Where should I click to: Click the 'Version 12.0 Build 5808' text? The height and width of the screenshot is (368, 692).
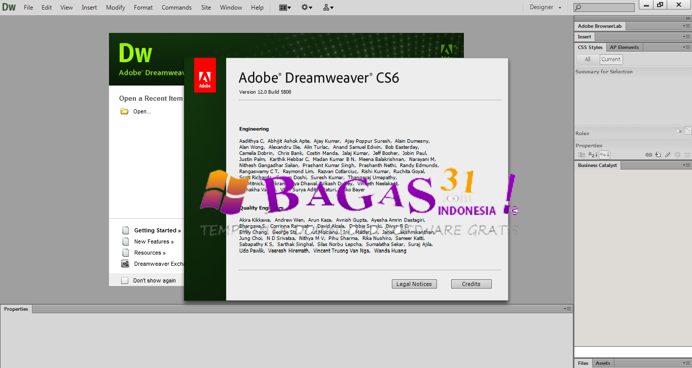[x=265, y=92]
